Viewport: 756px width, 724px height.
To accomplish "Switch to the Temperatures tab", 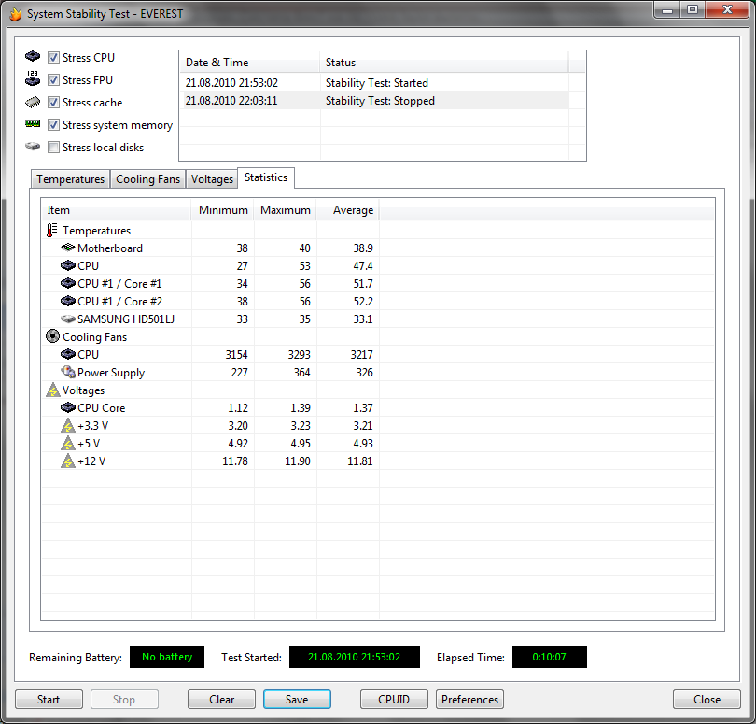I will click(71, 179).
